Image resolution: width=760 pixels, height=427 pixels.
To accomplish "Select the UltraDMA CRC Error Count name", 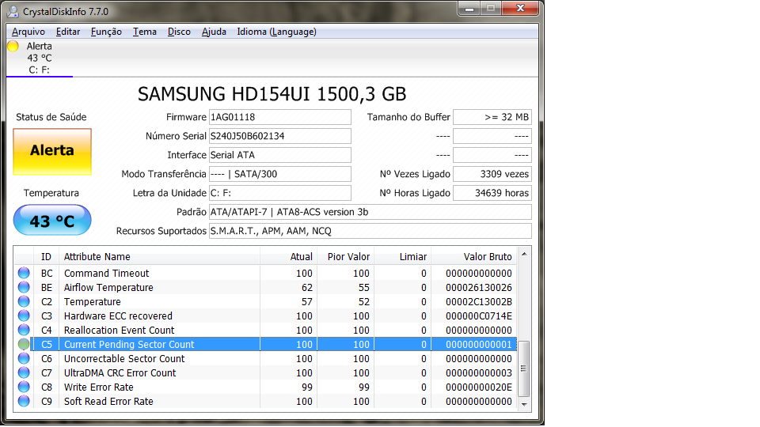I will [x=120, y=373].
